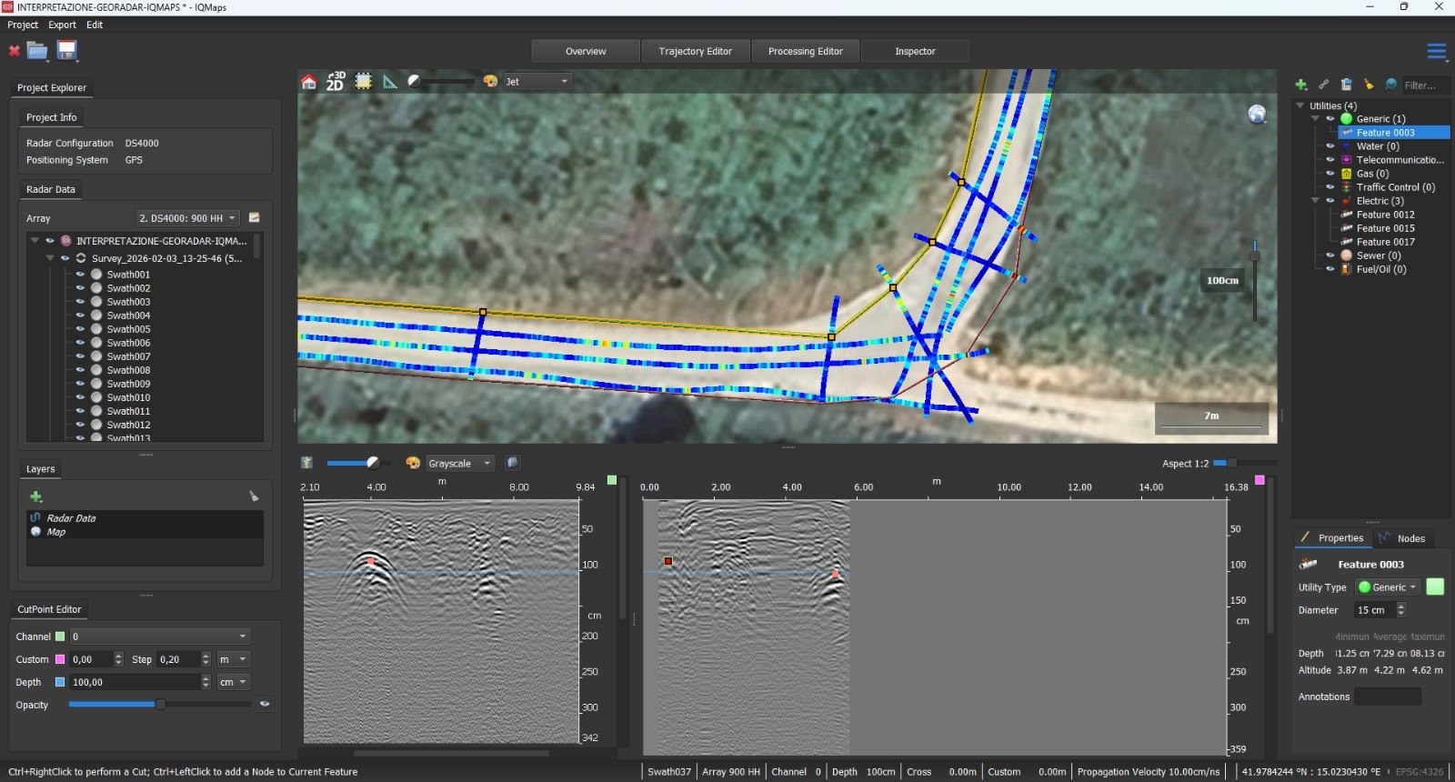Add a new layer with green plus
This screenshot has width=1455, height=782.
click(36, 496)
